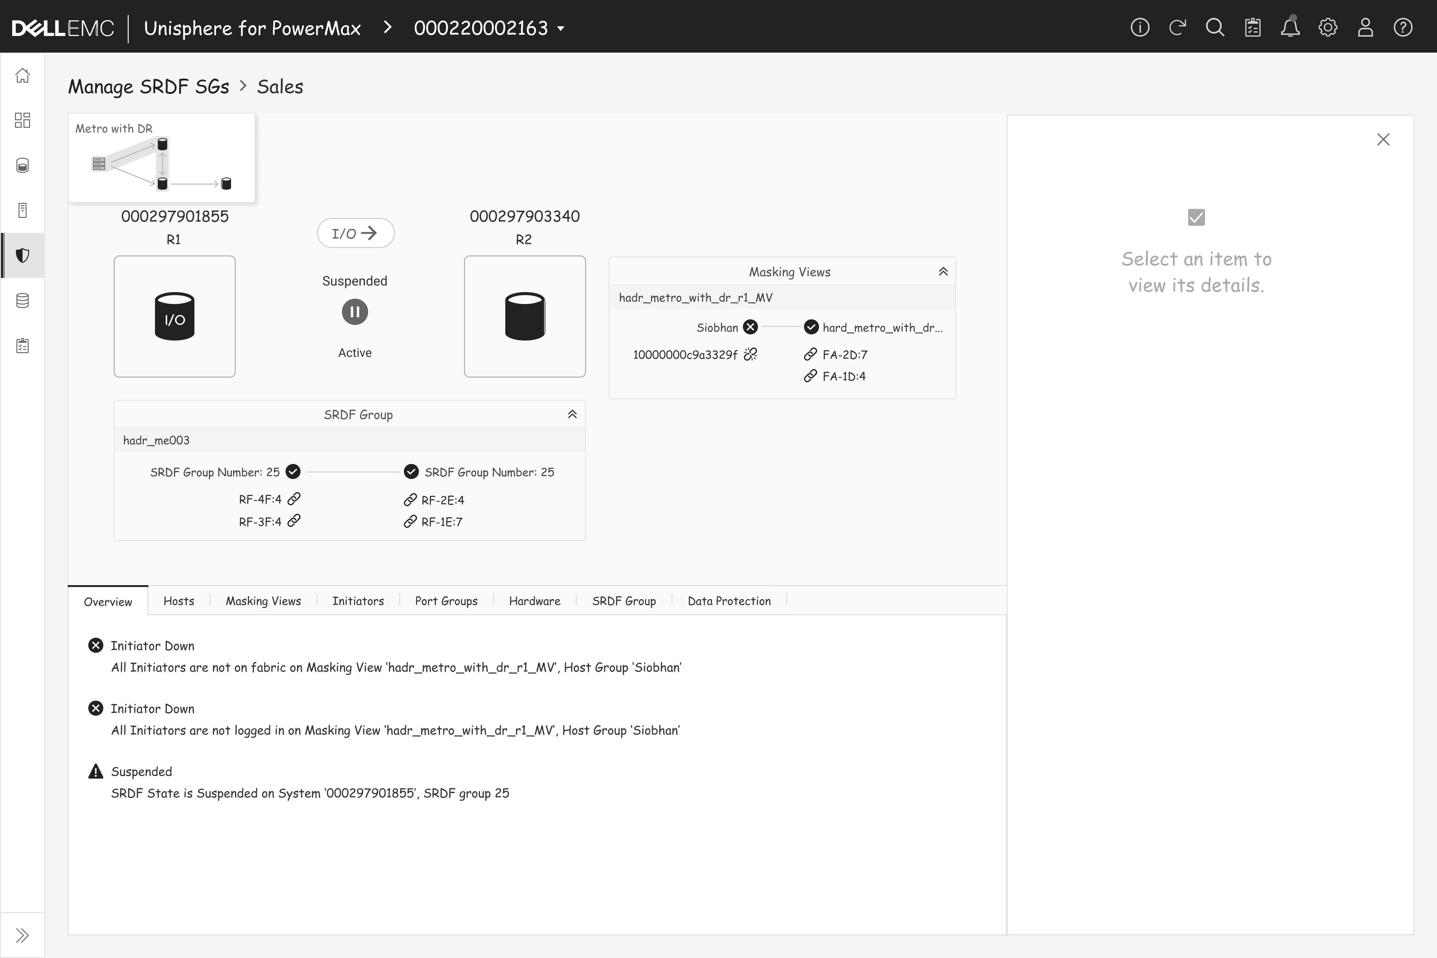This screenshot has height=958, width=1437.
Task: Click the user profile icon
Action: point(1365,28)
